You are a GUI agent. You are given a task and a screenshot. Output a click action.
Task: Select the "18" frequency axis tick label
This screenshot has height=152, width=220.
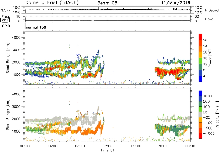pos(18,16)
